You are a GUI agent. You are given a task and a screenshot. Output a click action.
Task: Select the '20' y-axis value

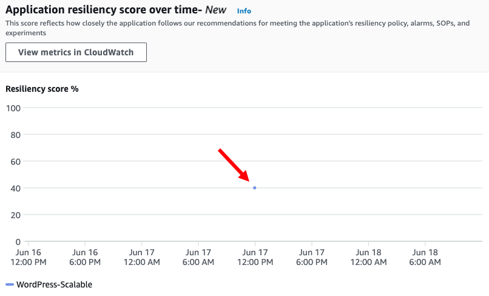(16, 215)
